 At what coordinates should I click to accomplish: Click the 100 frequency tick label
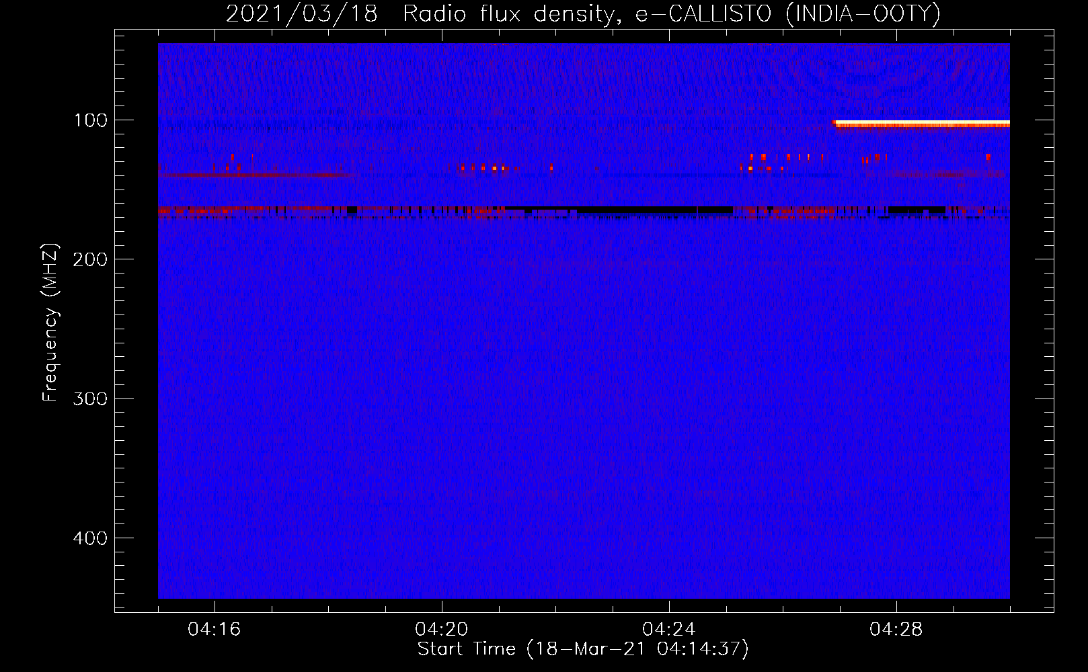[x=90, y=120]
